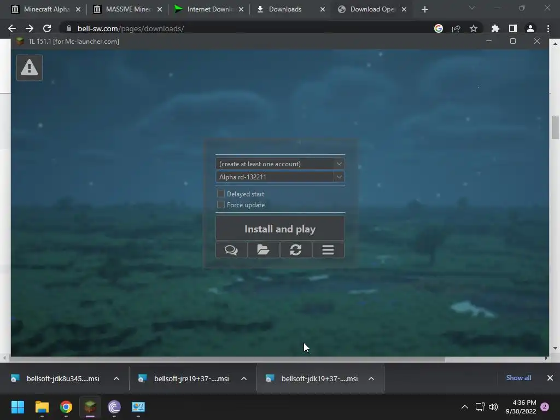This screenshot has height=420, width=560.
Task: Click the Install and play button
Action: pos(281,229)
